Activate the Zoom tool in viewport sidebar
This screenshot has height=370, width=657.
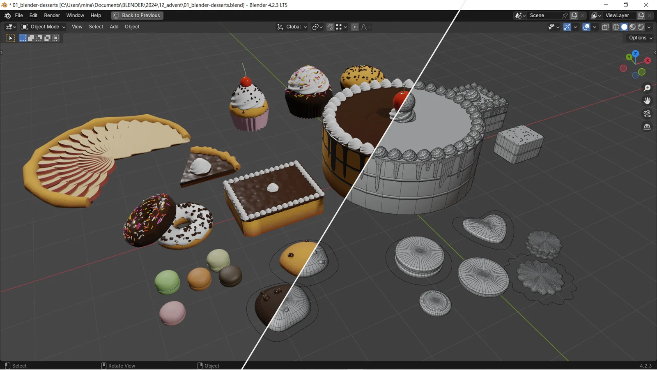tap(647, 87)
